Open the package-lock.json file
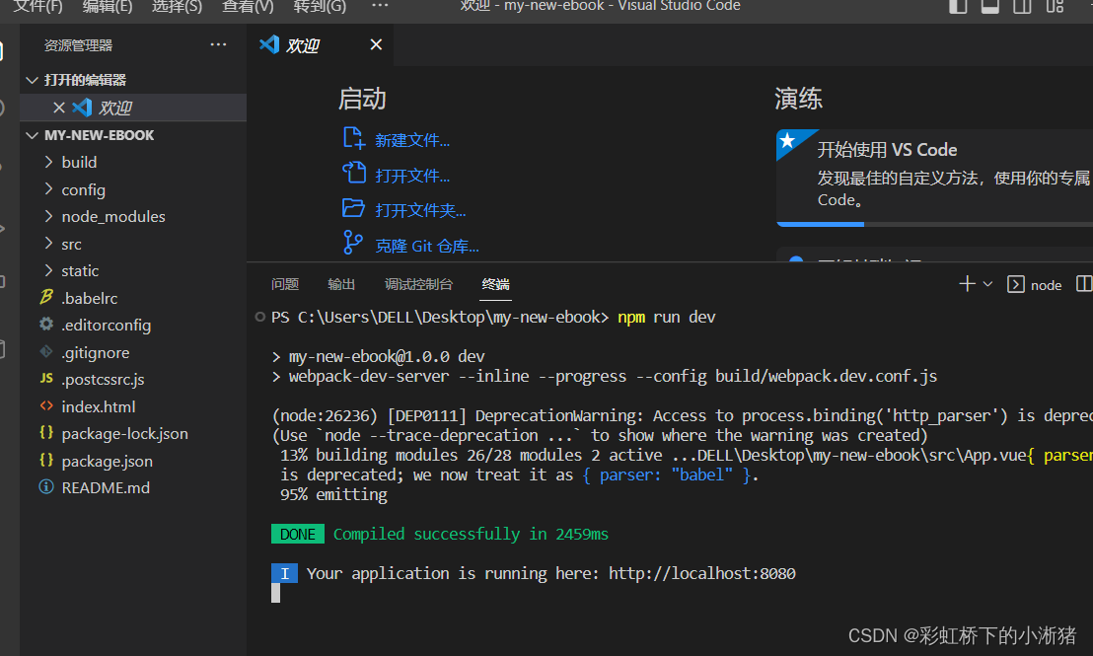The height and width of the screenshot is (656, 1093). (133, 434)
